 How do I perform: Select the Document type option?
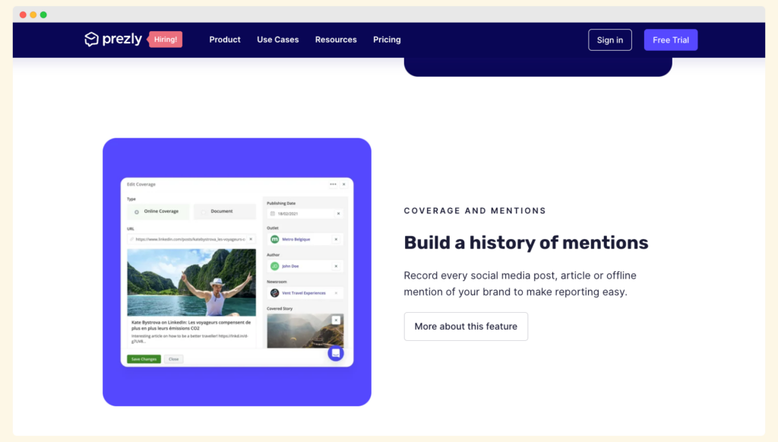point(221,212)
